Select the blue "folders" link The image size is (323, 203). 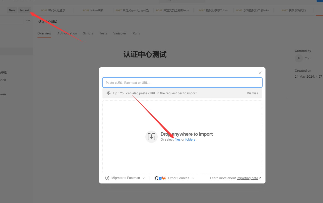[190, 140]
